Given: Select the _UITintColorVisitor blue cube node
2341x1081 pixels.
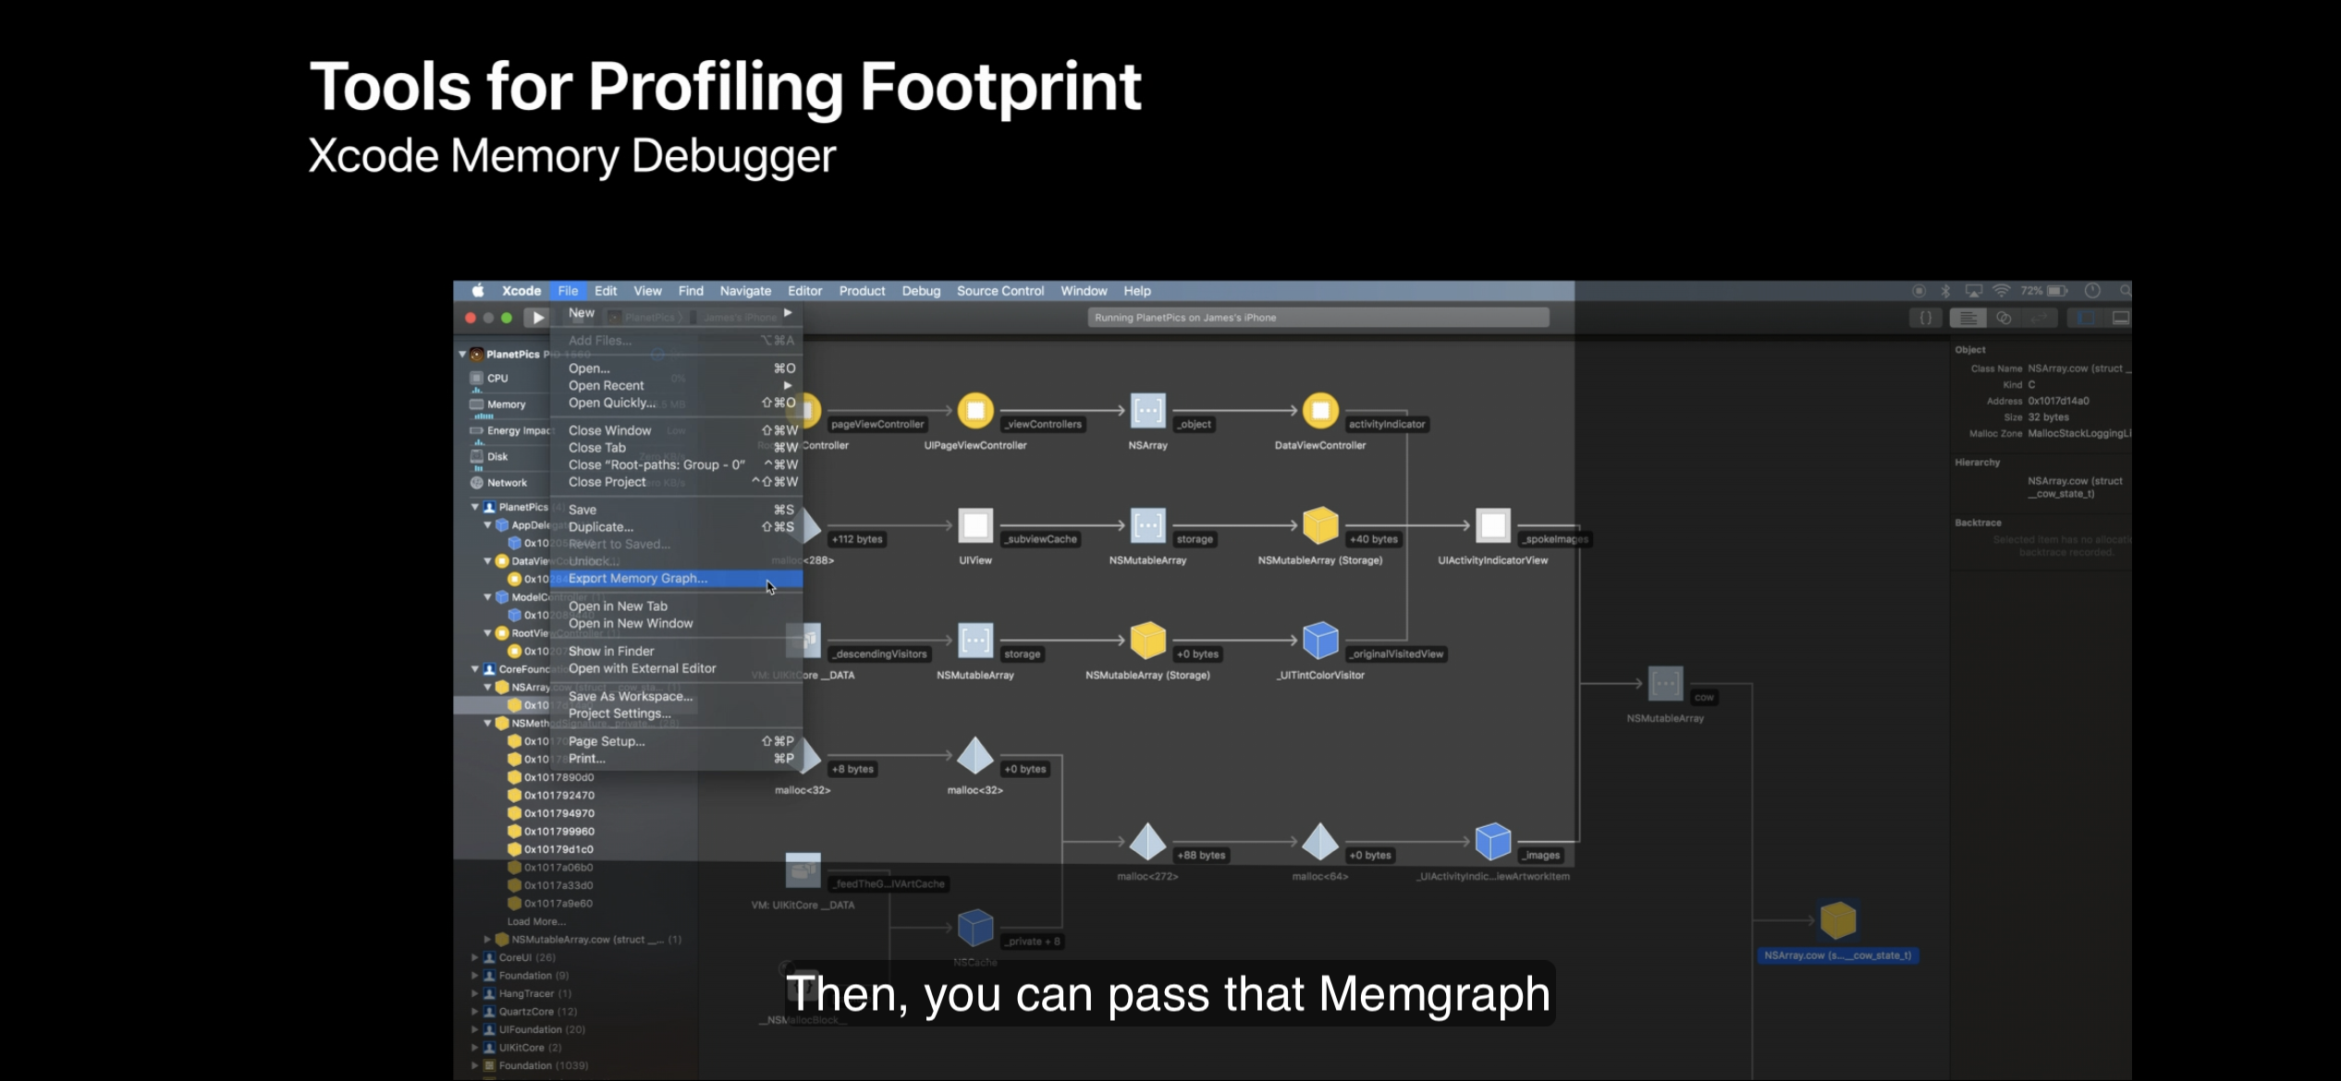Looking at the screenshot, I should [1319, 640].
